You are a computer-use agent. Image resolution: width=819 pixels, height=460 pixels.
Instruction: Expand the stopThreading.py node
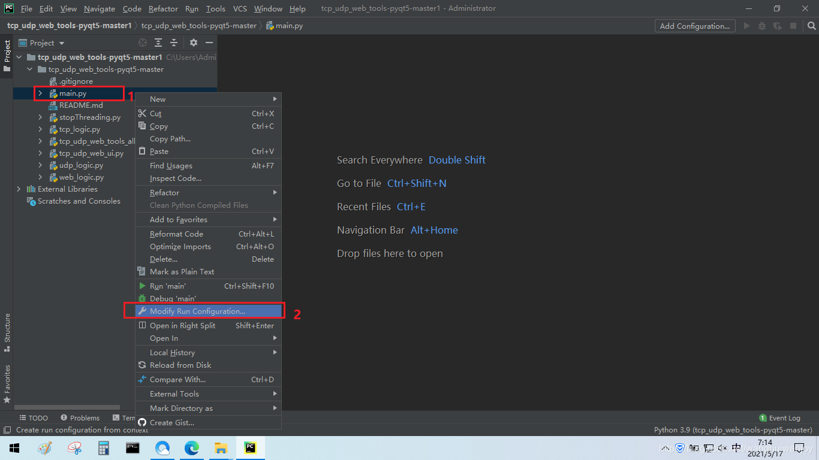click(x=41, y=117)
